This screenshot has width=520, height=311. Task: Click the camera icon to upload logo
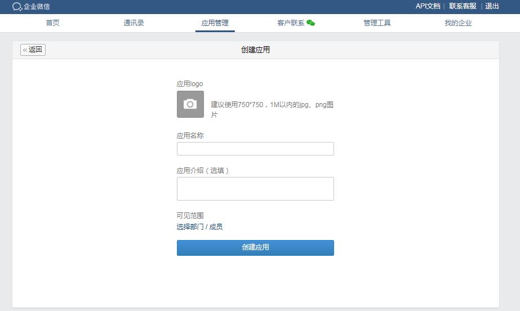point(190,104)
